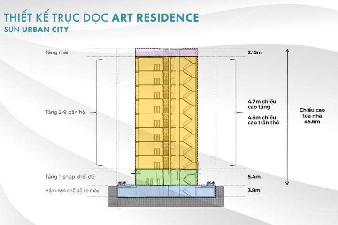Click the yellow apartment floors block

166,112
